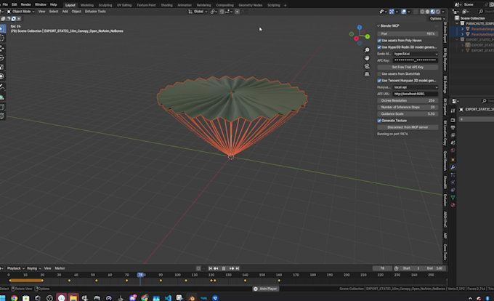This screenshot has height=301, width=494.
Task: Toggle the snapping magnet icon
Action: point(222,12)
